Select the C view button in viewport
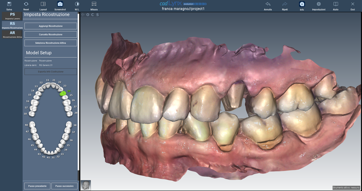The image size is (362, 191). tap(92, 15)
